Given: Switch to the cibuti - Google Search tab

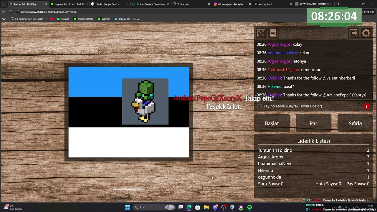Looking at the screenshot, I should 107,4.
